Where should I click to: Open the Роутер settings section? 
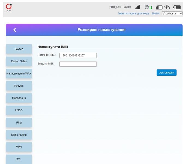point(19,49)
